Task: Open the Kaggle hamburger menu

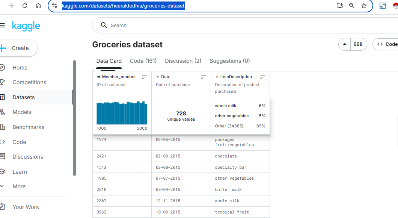Action: pyautogui.click(x=3, y=26)
